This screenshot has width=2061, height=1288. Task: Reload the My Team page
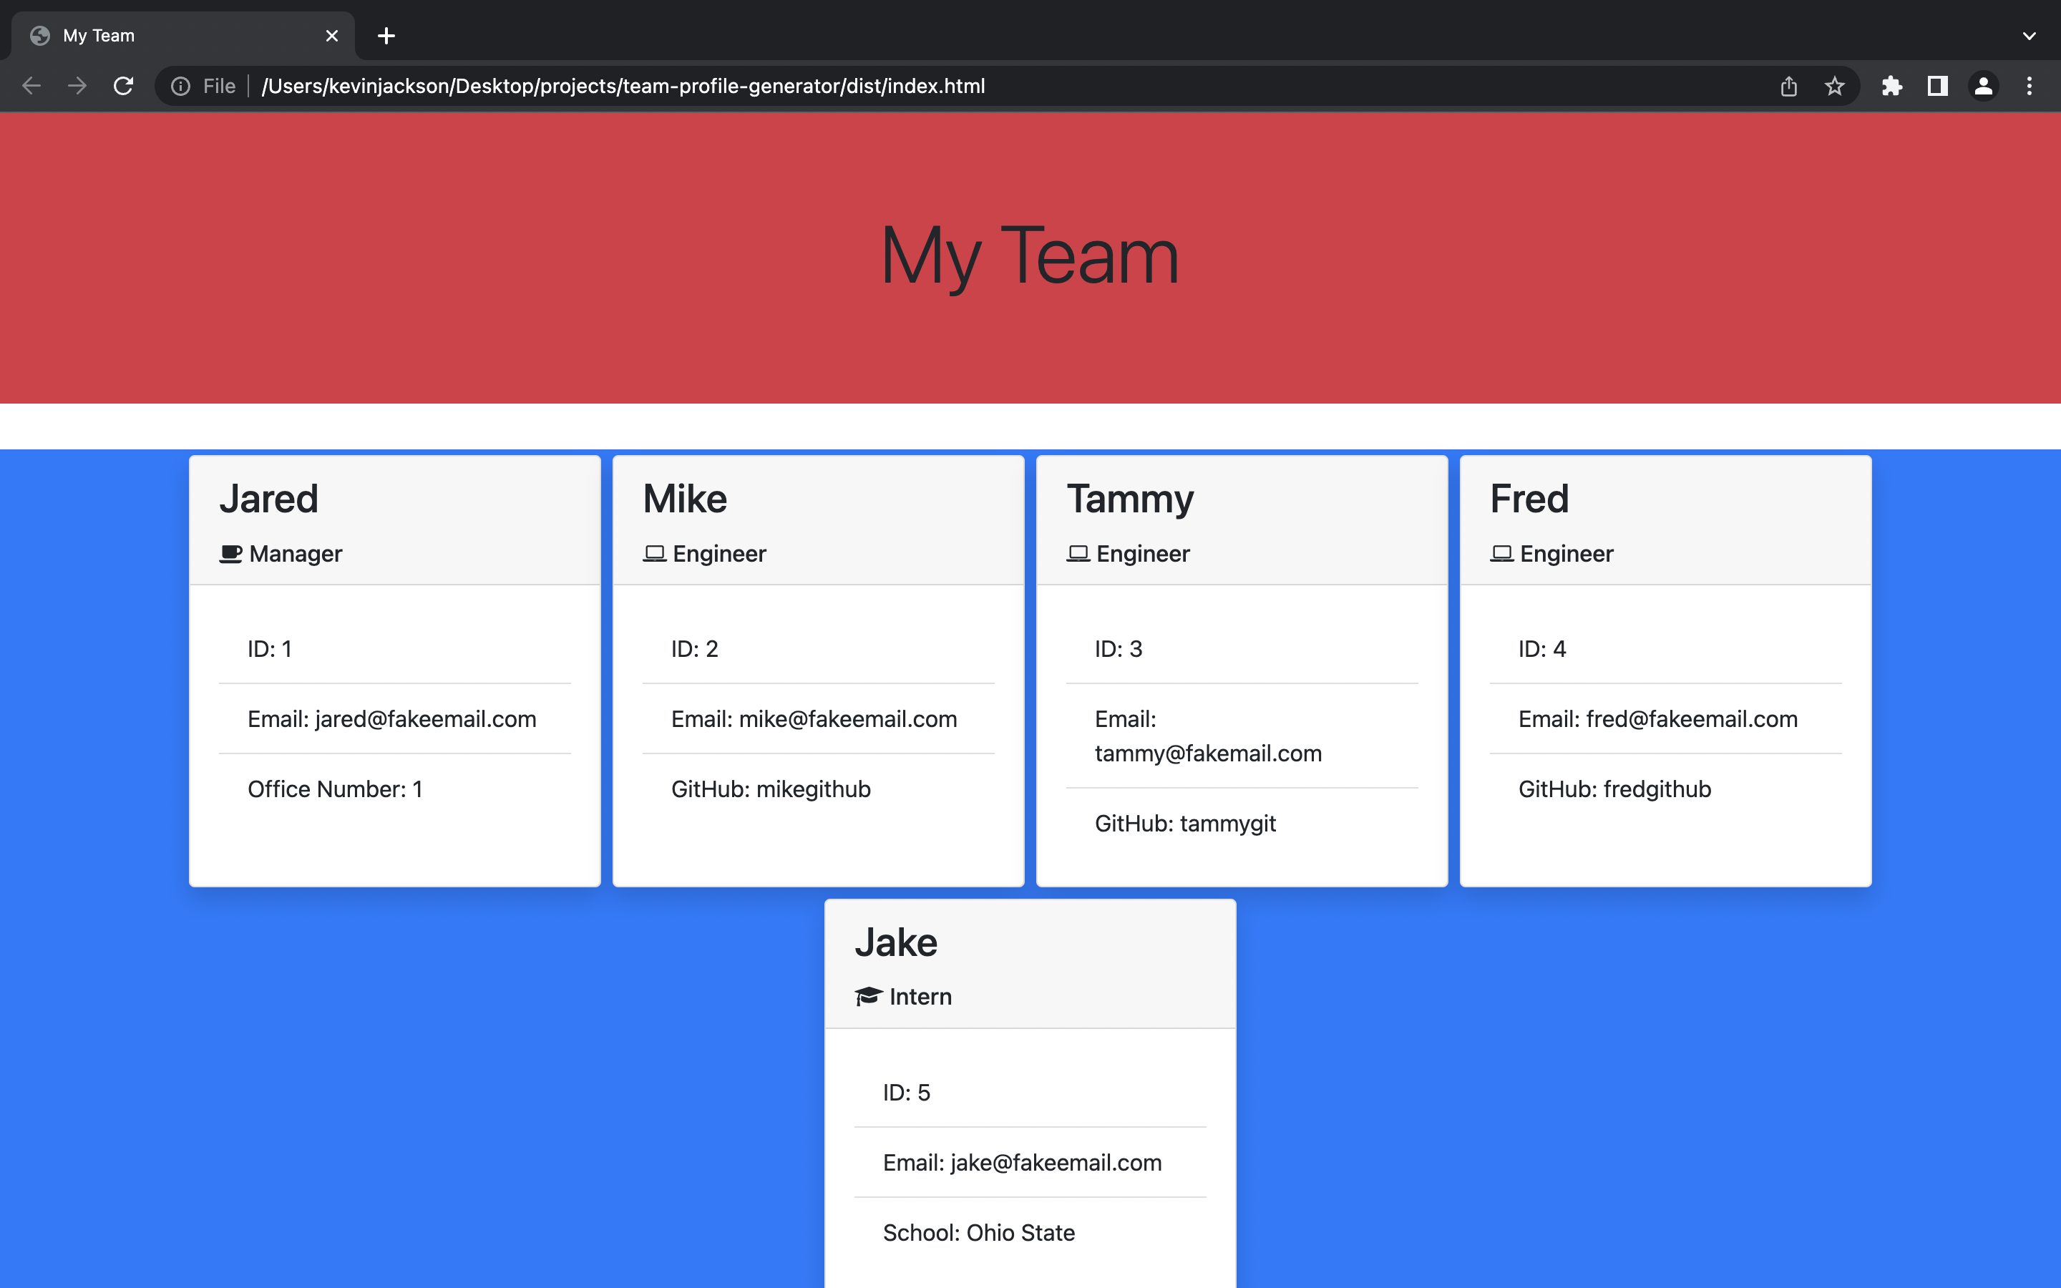click(122, 85)
